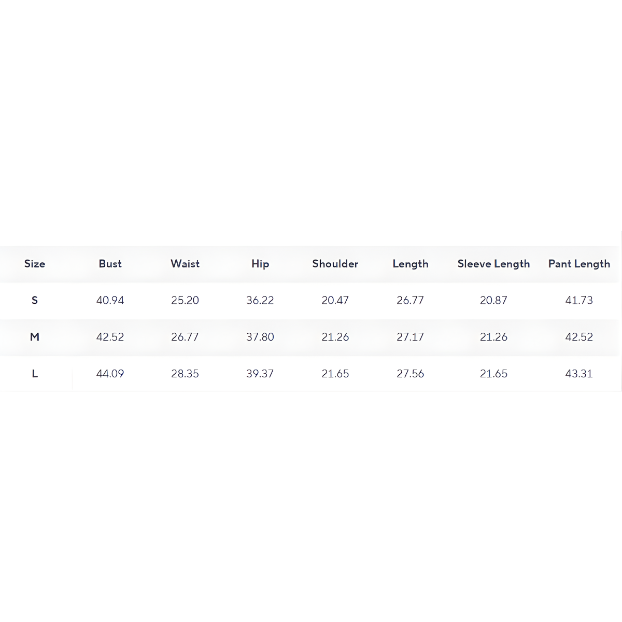Click the sleeve length value 20.87

(x=493, y=300)
